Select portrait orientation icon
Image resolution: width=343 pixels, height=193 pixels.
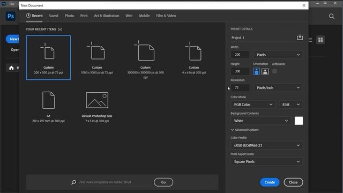256,71
